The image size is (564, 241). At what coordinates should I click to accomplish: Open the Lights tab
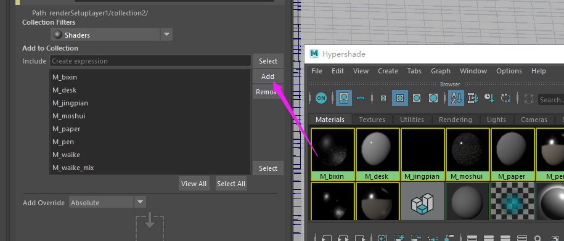click(496, 120)
